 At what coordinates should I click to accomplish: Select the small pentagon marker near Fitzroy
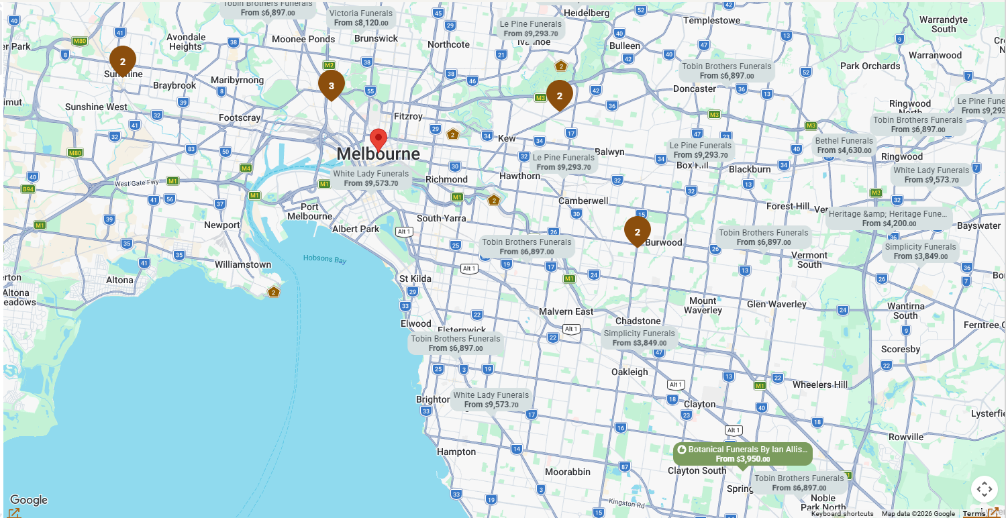[x=453, y=134]
